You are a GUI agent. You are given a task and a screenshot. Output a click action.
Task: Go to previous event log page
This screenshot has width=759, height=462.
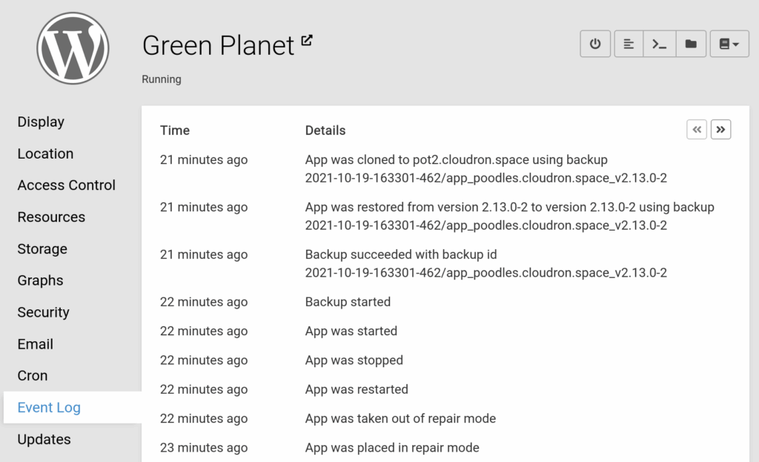[697, 129]
